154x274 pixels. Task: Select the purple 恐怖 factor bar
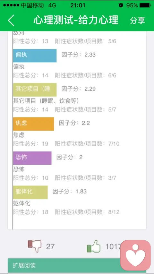tap(32, 158)
